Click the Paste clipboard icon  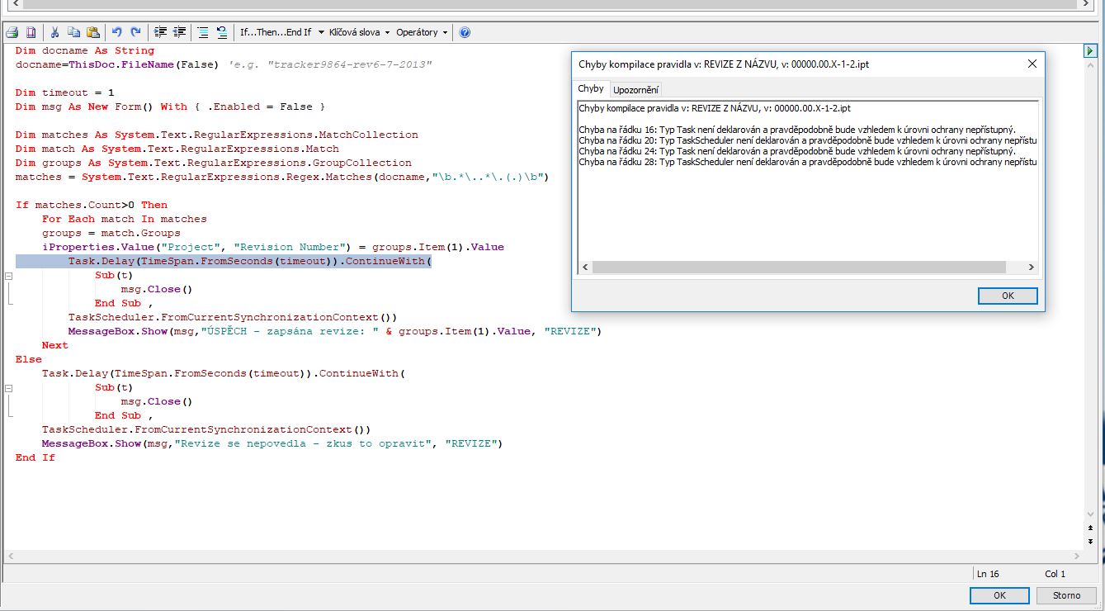93,33
